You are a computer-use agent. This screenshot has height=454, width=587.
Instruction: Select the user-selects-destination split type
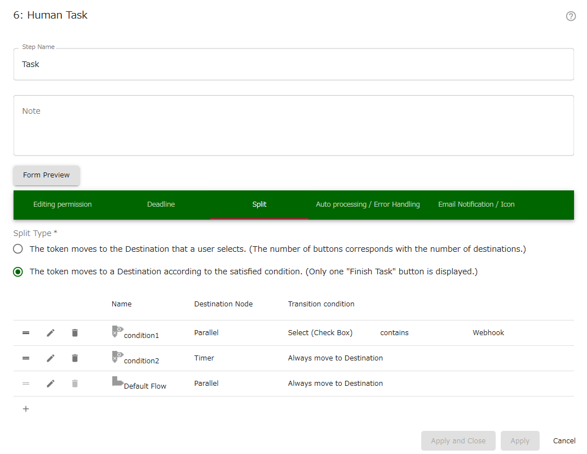point(17,248)
